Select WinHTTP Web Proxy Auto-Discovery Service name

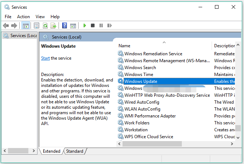167,95
